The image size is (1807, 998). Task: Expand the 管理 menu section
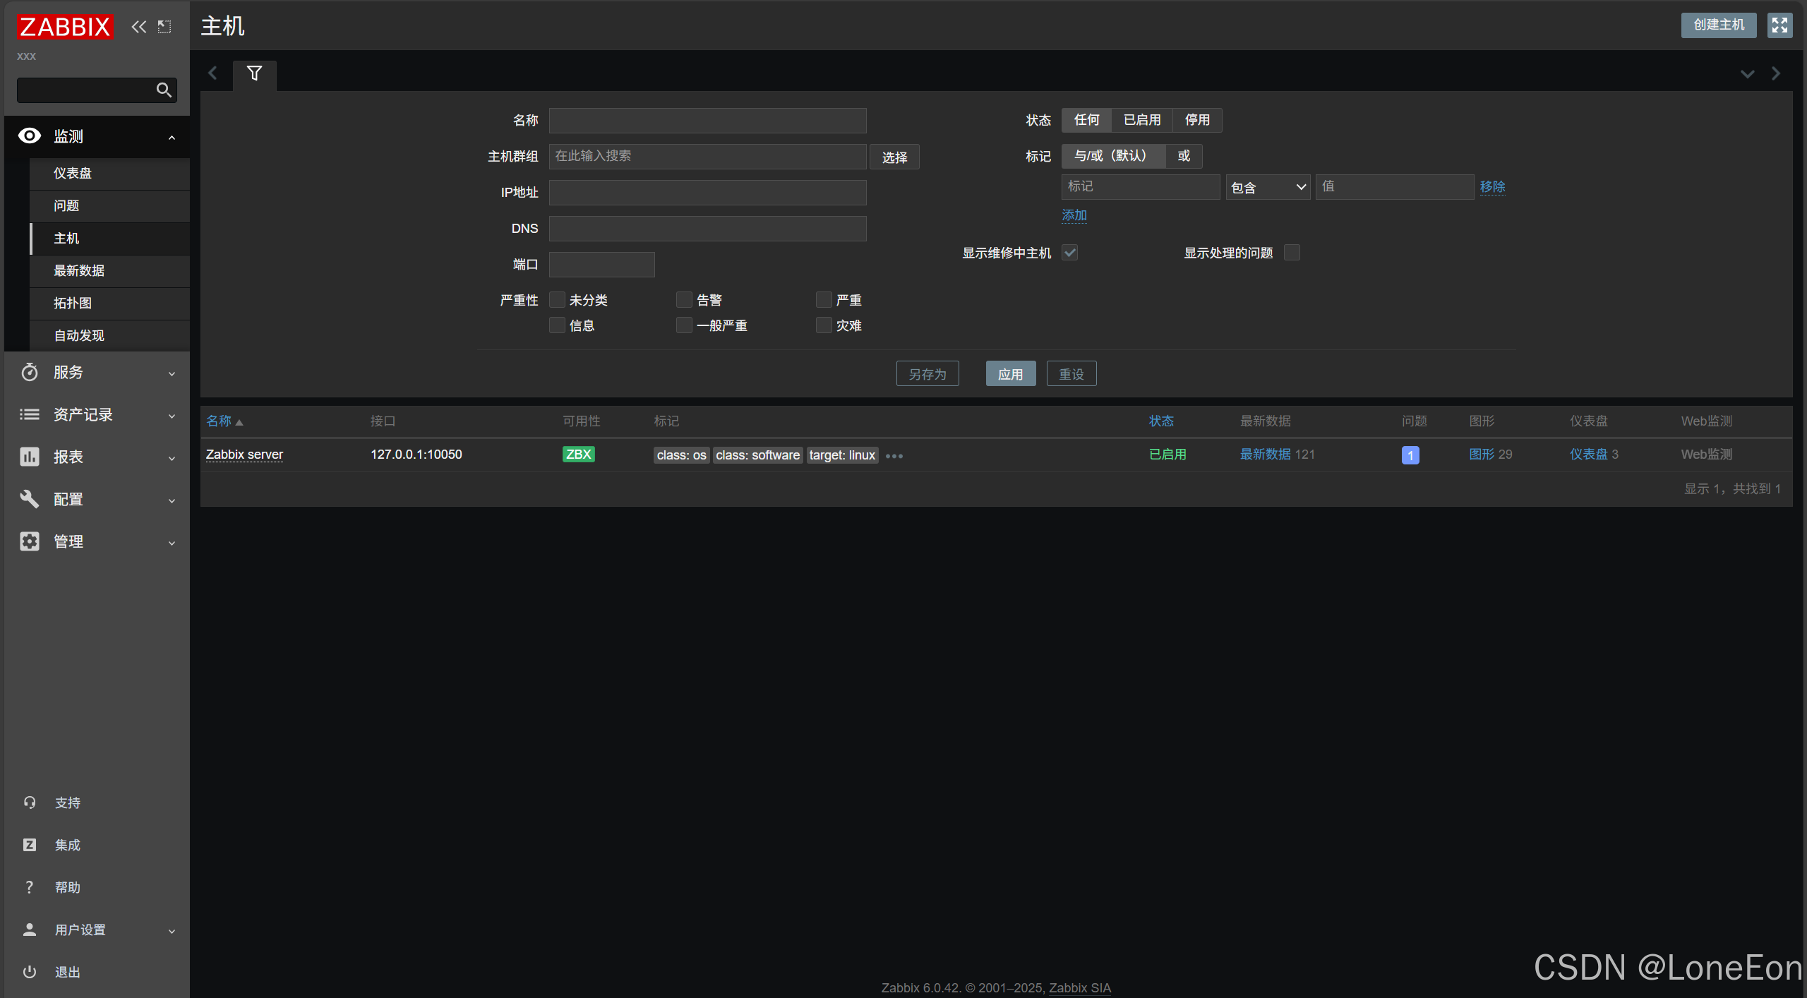click(x=172, y=543)
